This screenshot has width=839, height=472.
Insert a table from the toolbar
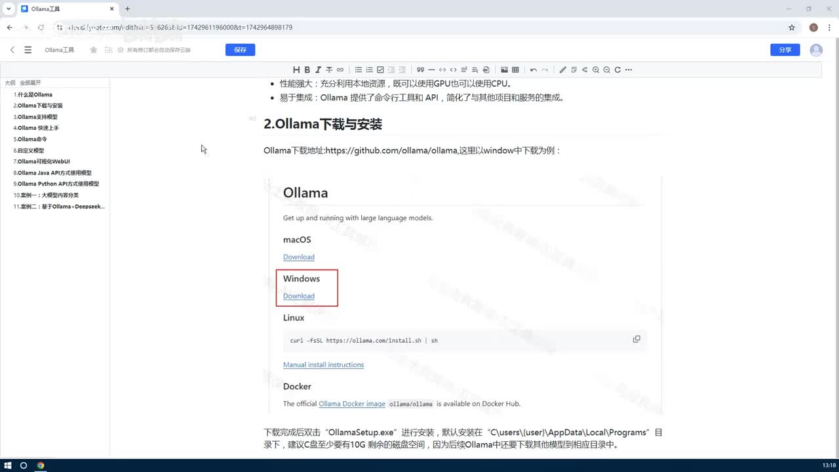[515, 69]
